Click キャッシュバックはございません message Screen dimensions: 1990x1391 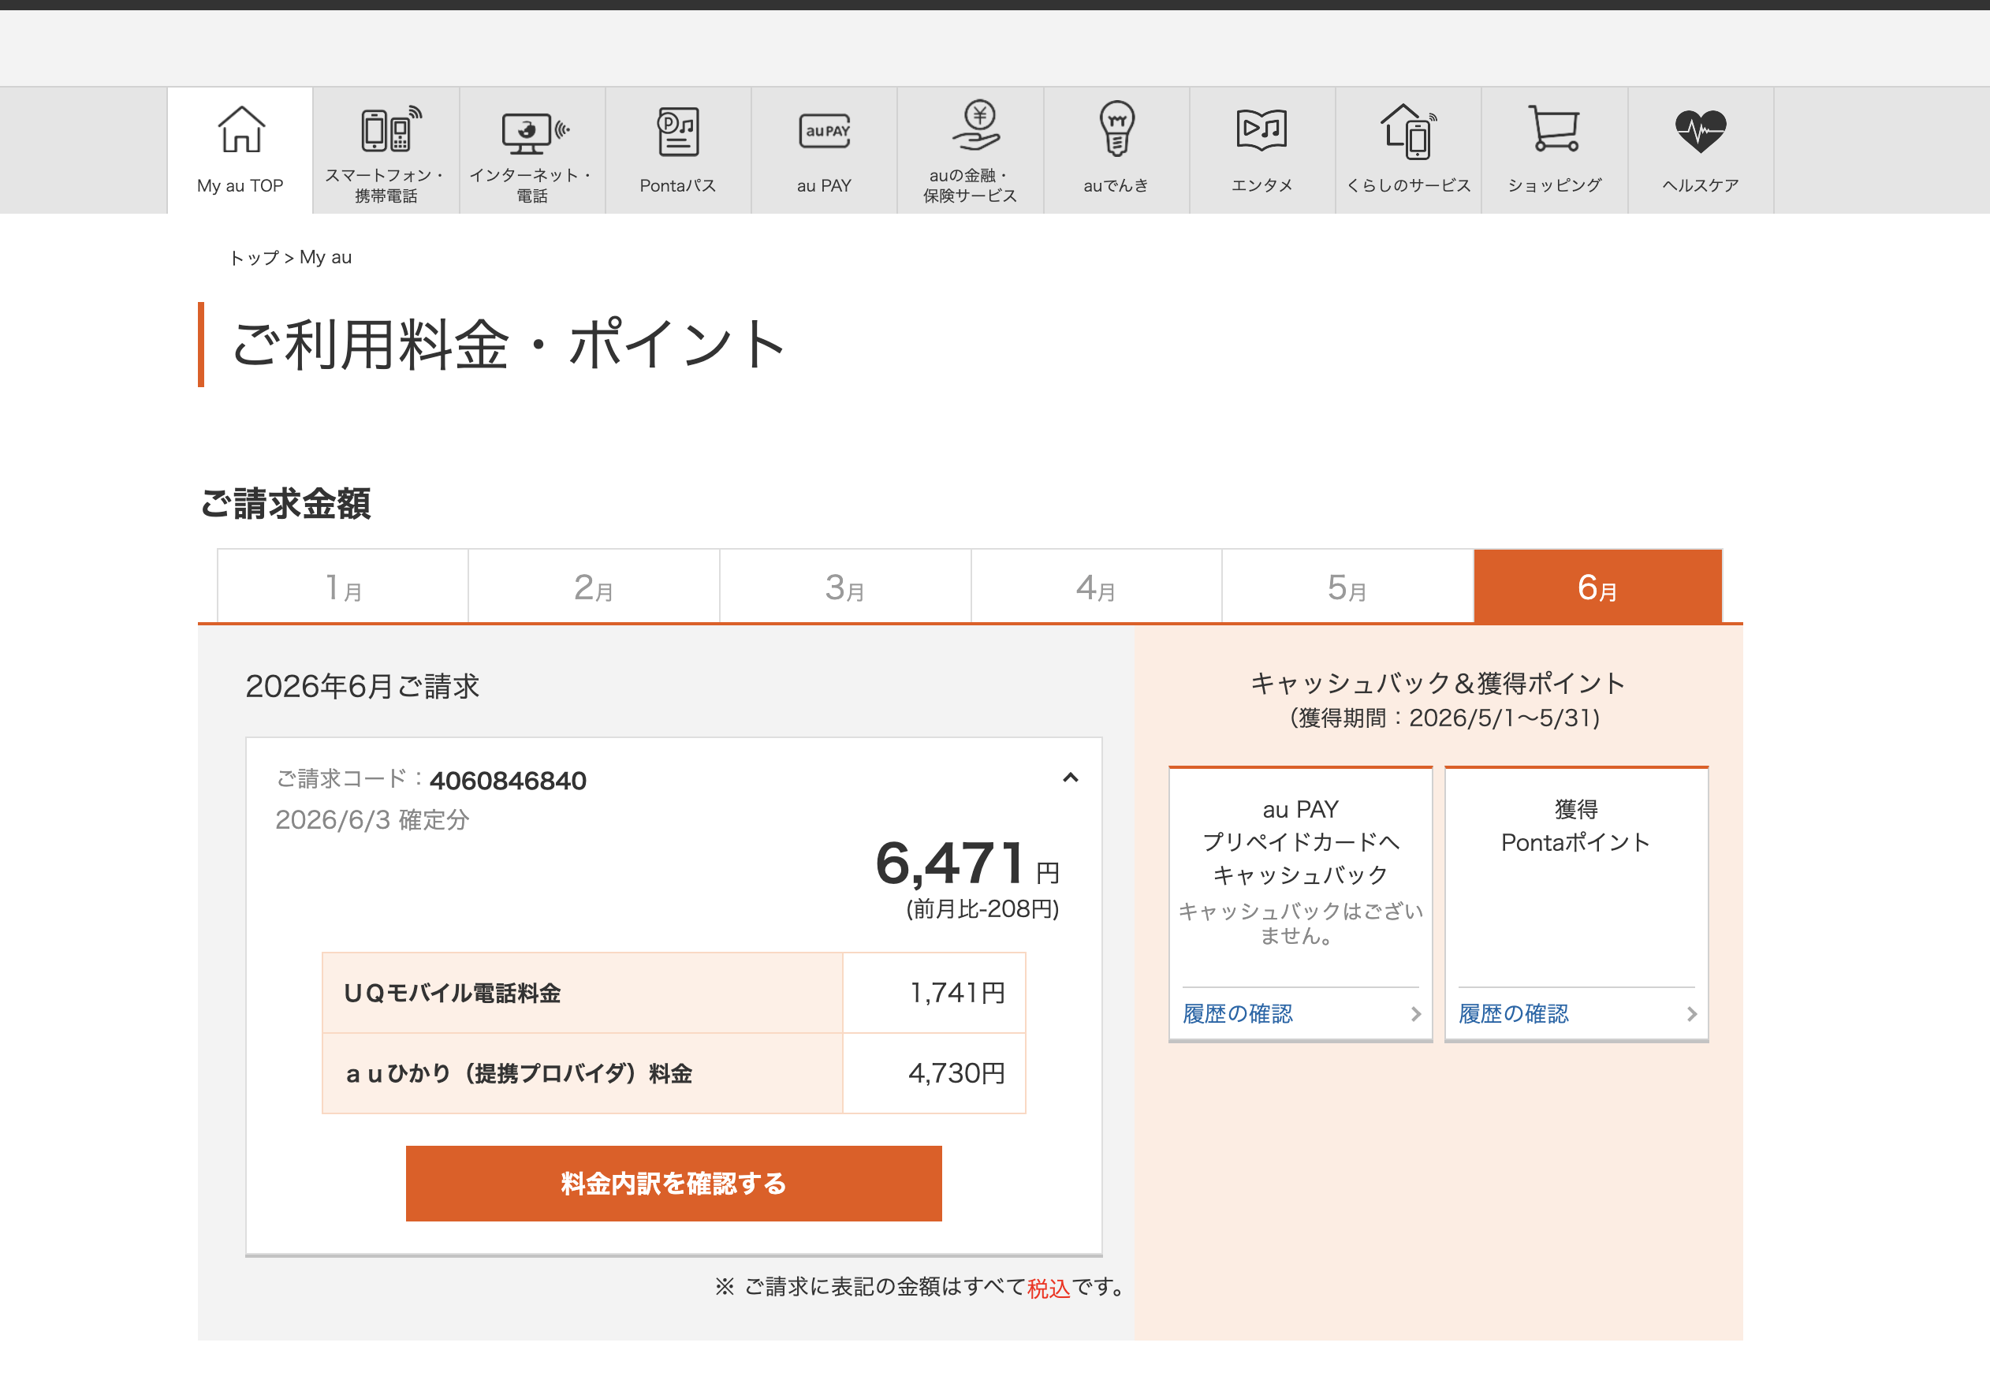1300,923
